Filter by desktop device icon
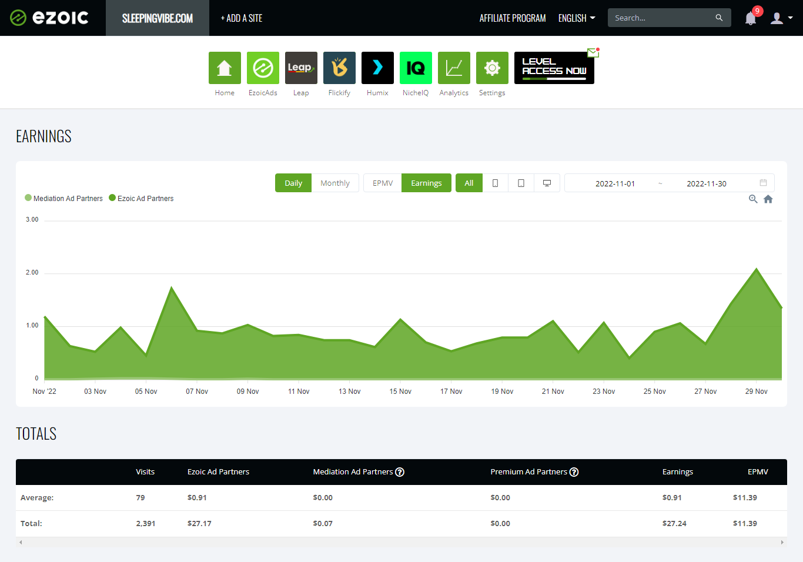 pos(547,183)
